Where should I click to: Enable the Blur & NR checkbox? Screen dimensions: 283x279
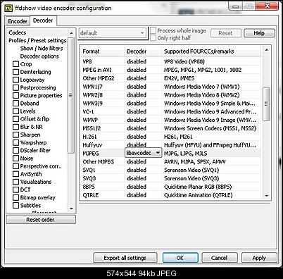(x=16, y=127)
